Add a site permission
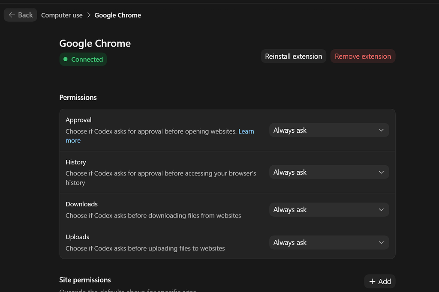The width and height of the screenshot is (439, 292). [380, 281]
